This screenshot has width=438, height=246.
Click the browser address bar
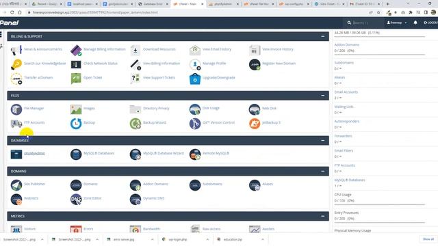tap(196, 12)
